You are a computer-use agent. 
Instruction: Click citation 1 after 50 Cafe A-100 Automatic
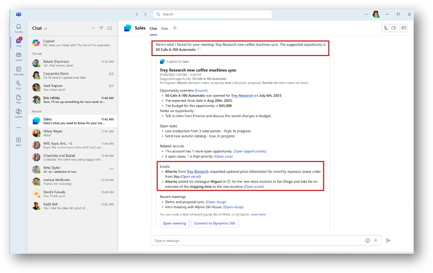199,50
